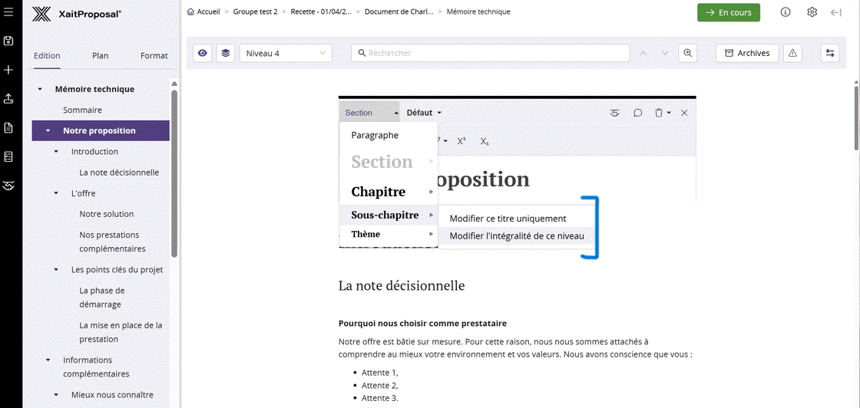The image size is (860, 408).
Task: Click the La note décisionnelle heading in document
Action: pyautogui.click(x=402, y=285)
